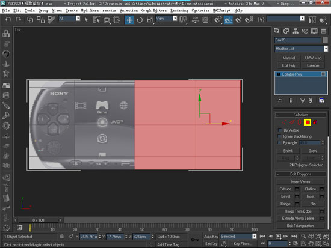The image size is (331, 248).
Task: Click the Flip button
Action: tap(312, 204)
